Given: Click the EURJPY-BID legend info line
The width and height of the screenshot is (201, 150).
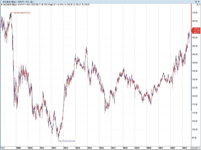Looking at the screenshot, I should pos(46,4).
